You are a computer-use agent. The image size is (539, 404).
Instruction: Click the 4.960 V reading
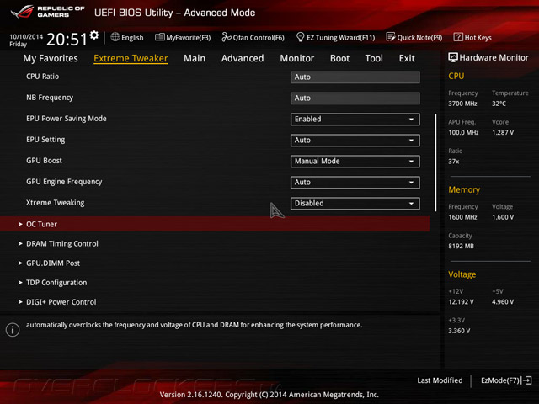click(x=503, y=302)
